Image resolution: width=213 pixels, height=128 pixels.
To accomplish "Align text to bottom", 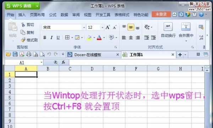I will pyautogui.click(x=138, y=28).
